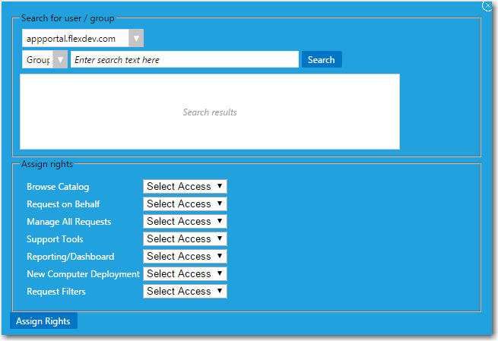Expand Manage All Requests access dropdown

click(185, 221)
